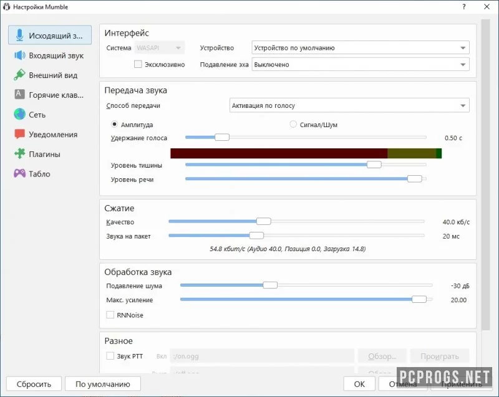The height and width of the screenshot is (397, 499).
Task: Select the Плагины settings page
Action: tap(50, 154)
